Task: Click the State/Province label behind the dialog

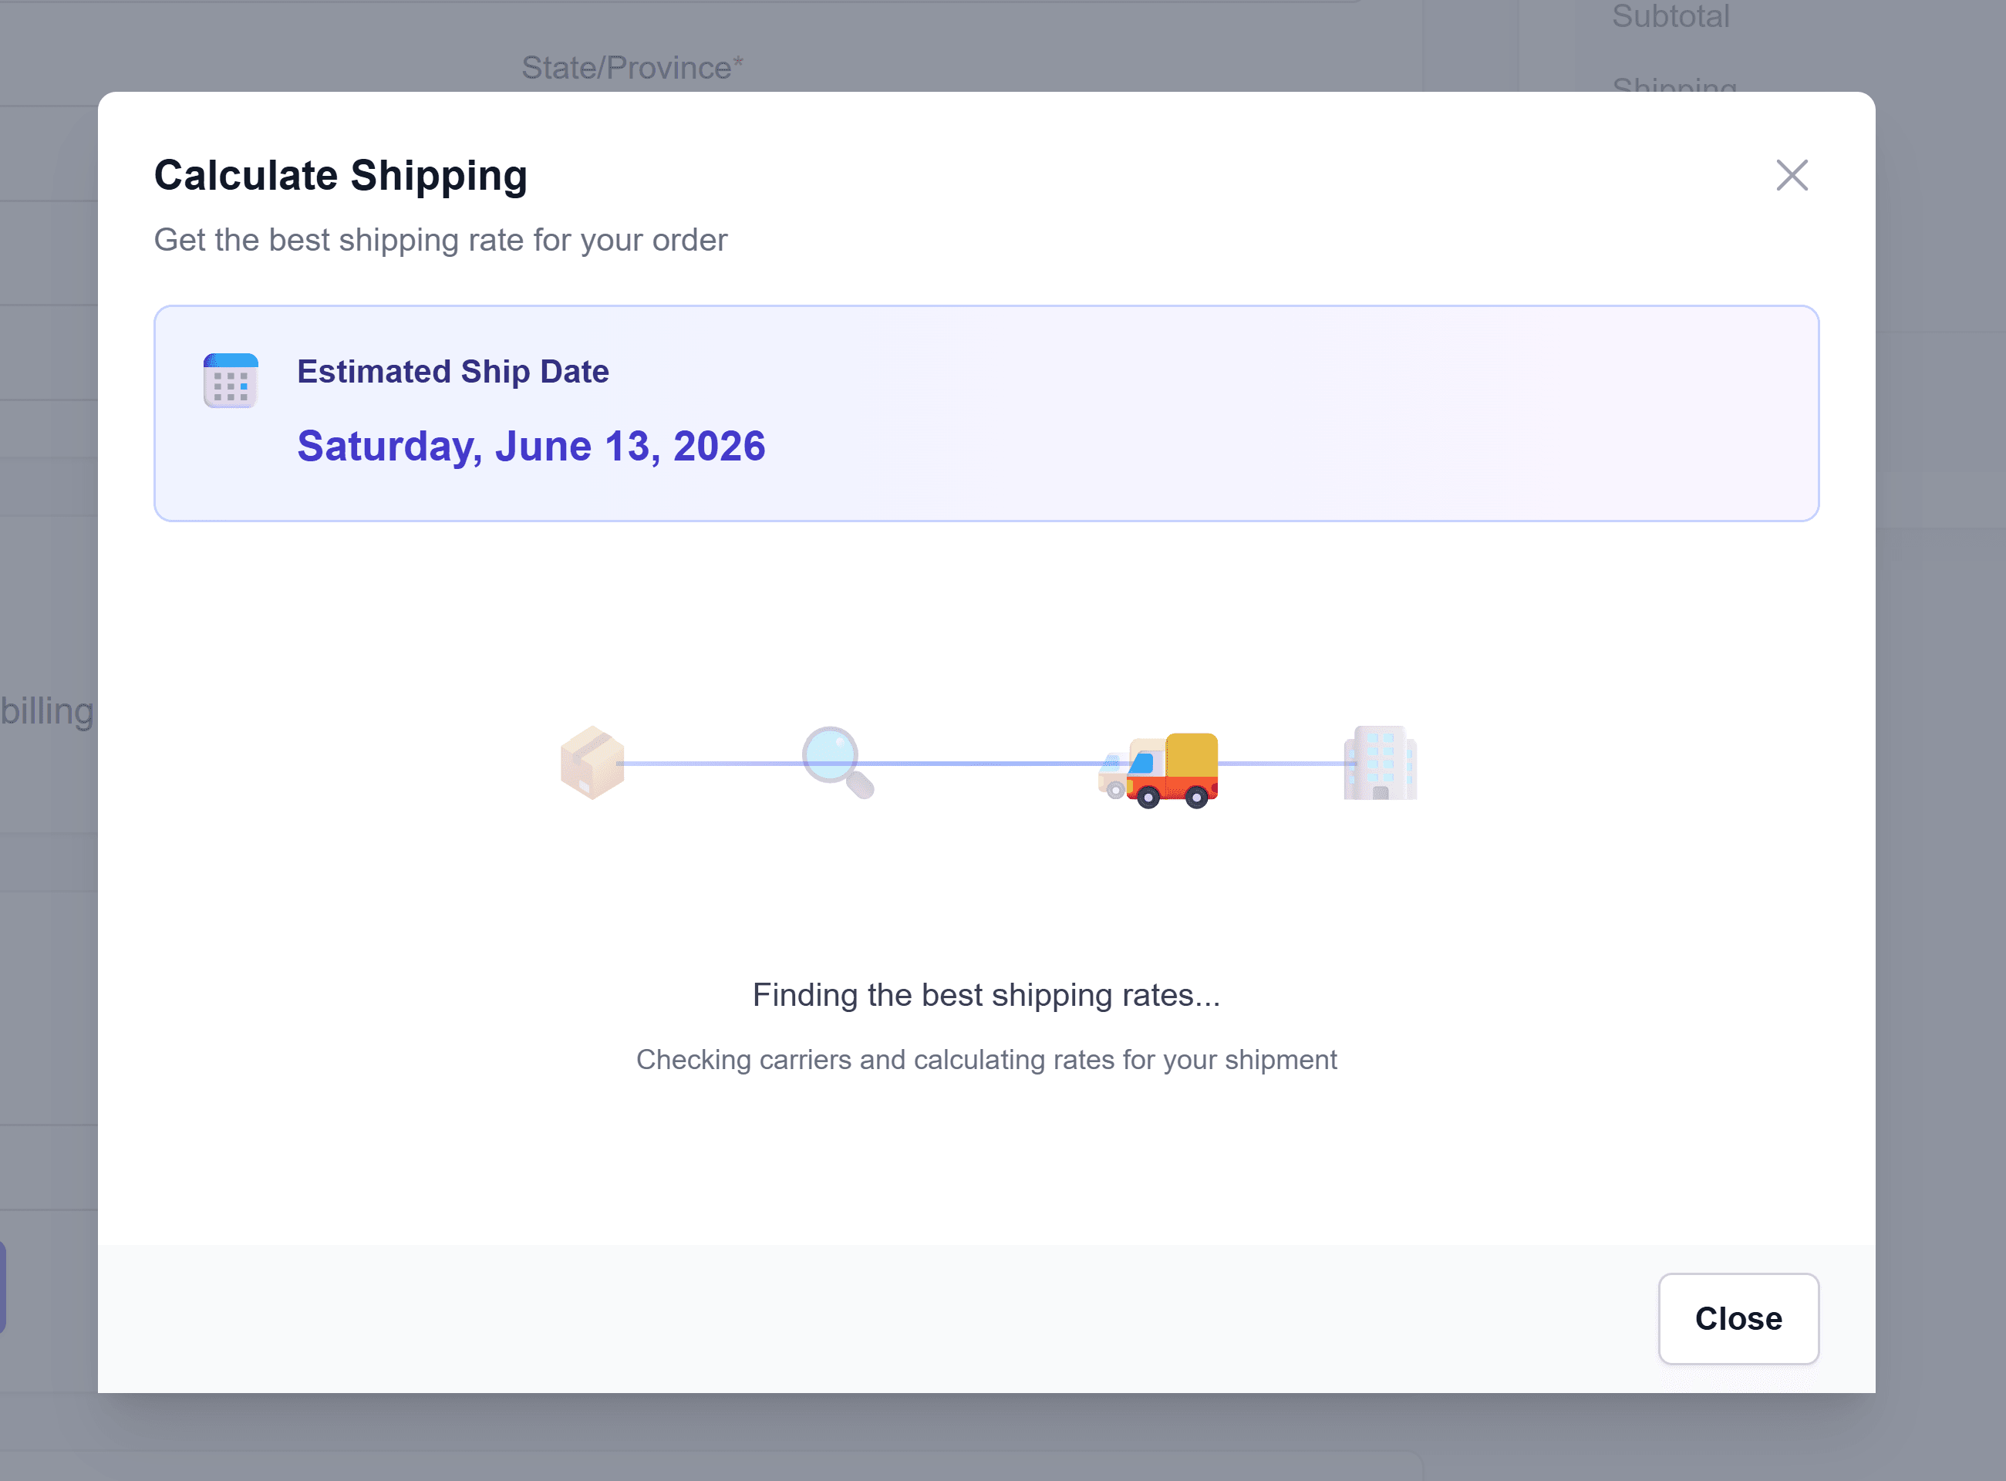Action: [x=633, y=68]
